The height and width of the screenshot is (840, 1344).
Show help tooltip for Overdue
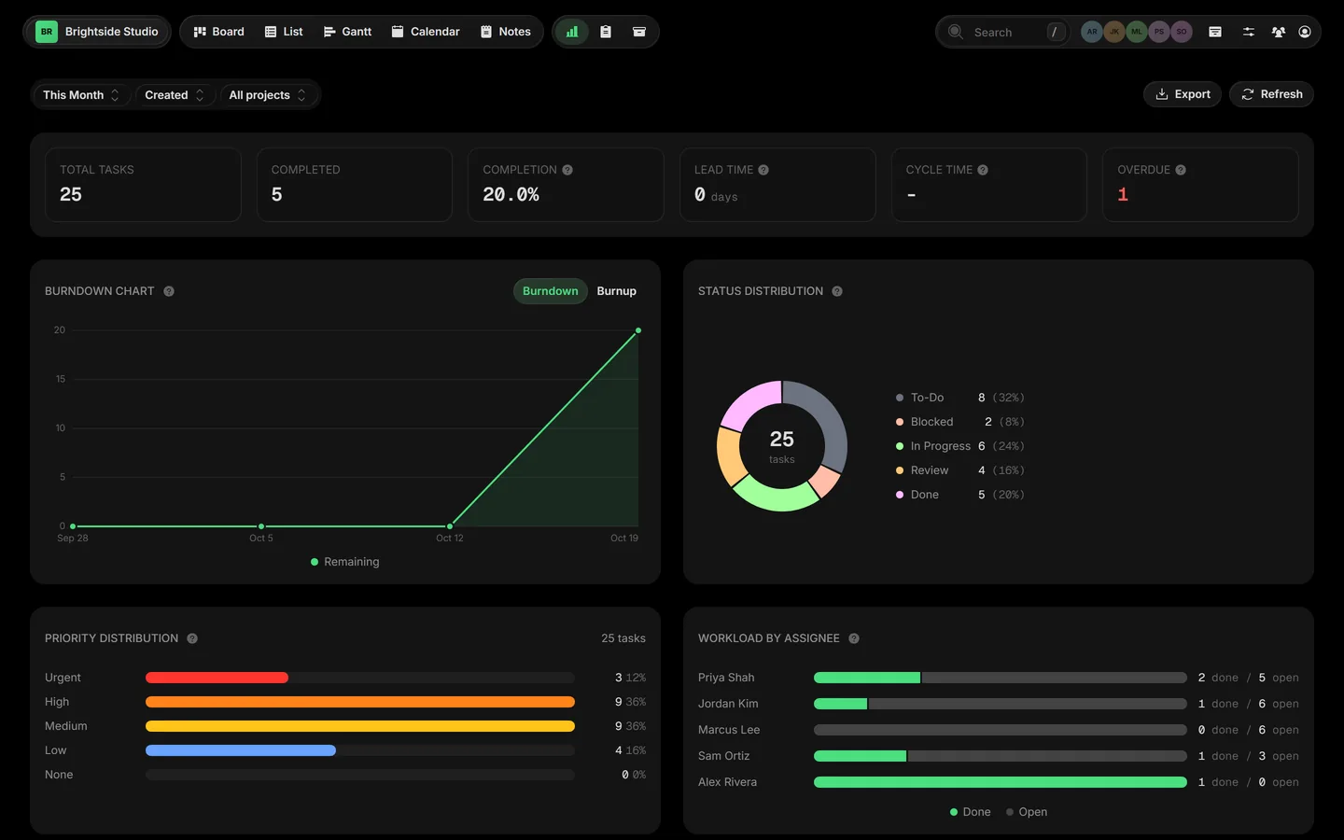tap(1181, 170)
